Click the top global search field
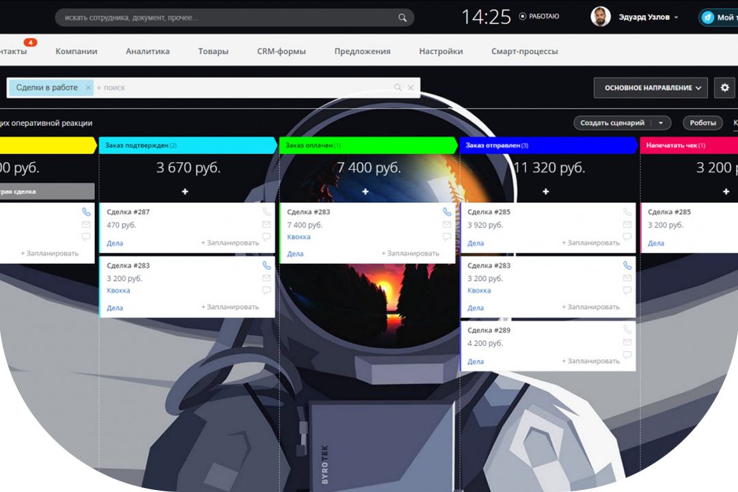Screen dimensions: 738x492 pyautogui.click(x=225, y=17)
